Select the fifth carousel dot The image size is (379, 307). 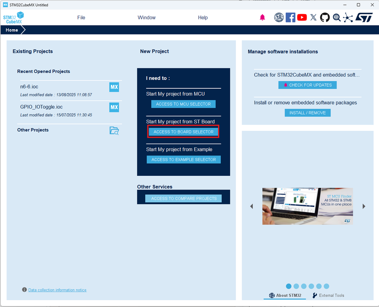[x=319, y=286]
